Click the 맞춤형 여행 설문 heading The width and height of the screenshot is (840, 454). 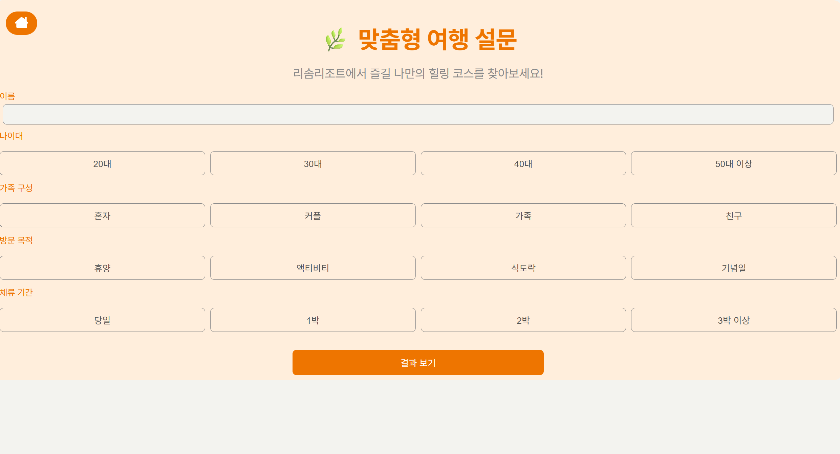point(437,40)
